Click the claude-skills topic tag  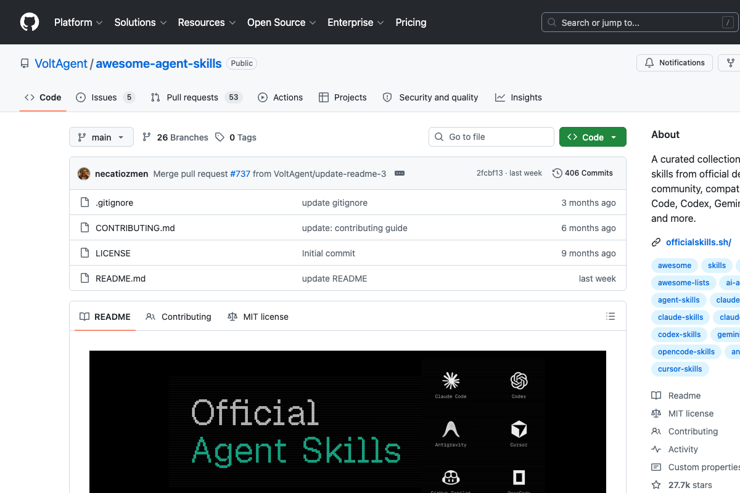[681, 317]
